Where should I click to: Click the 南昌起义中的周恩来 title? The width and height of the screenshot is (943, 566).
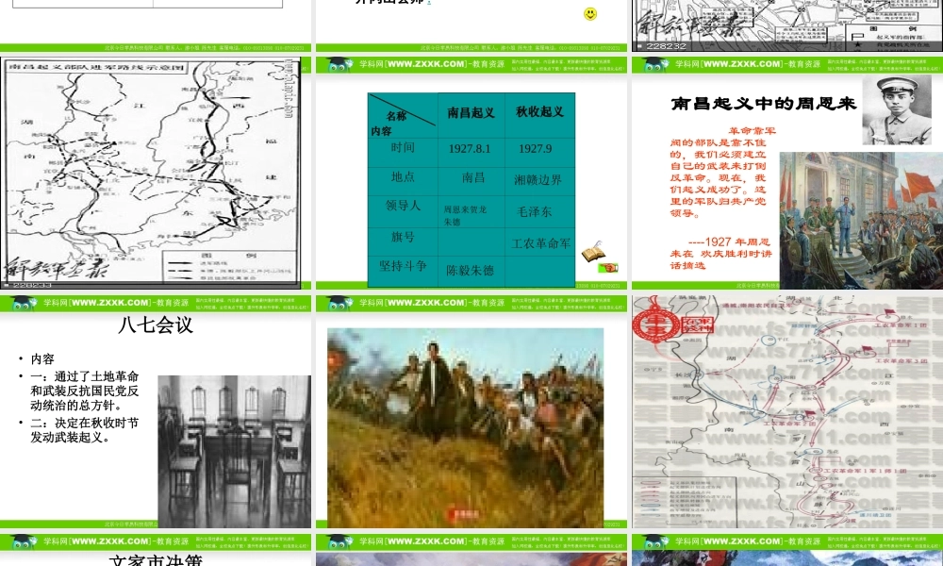click(x=763, y=104)
